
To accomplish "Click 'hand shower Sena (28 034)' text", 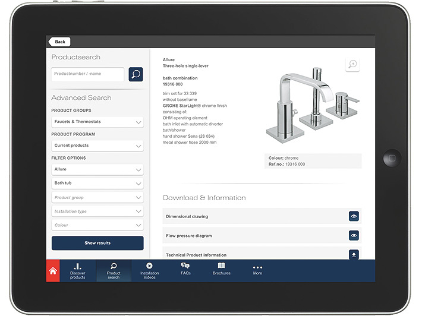I will point(188,137).
